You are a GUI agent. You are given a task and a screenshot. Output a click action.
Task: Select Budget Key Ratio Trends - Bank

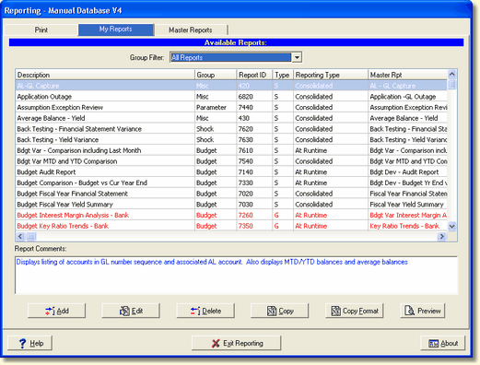231,226
